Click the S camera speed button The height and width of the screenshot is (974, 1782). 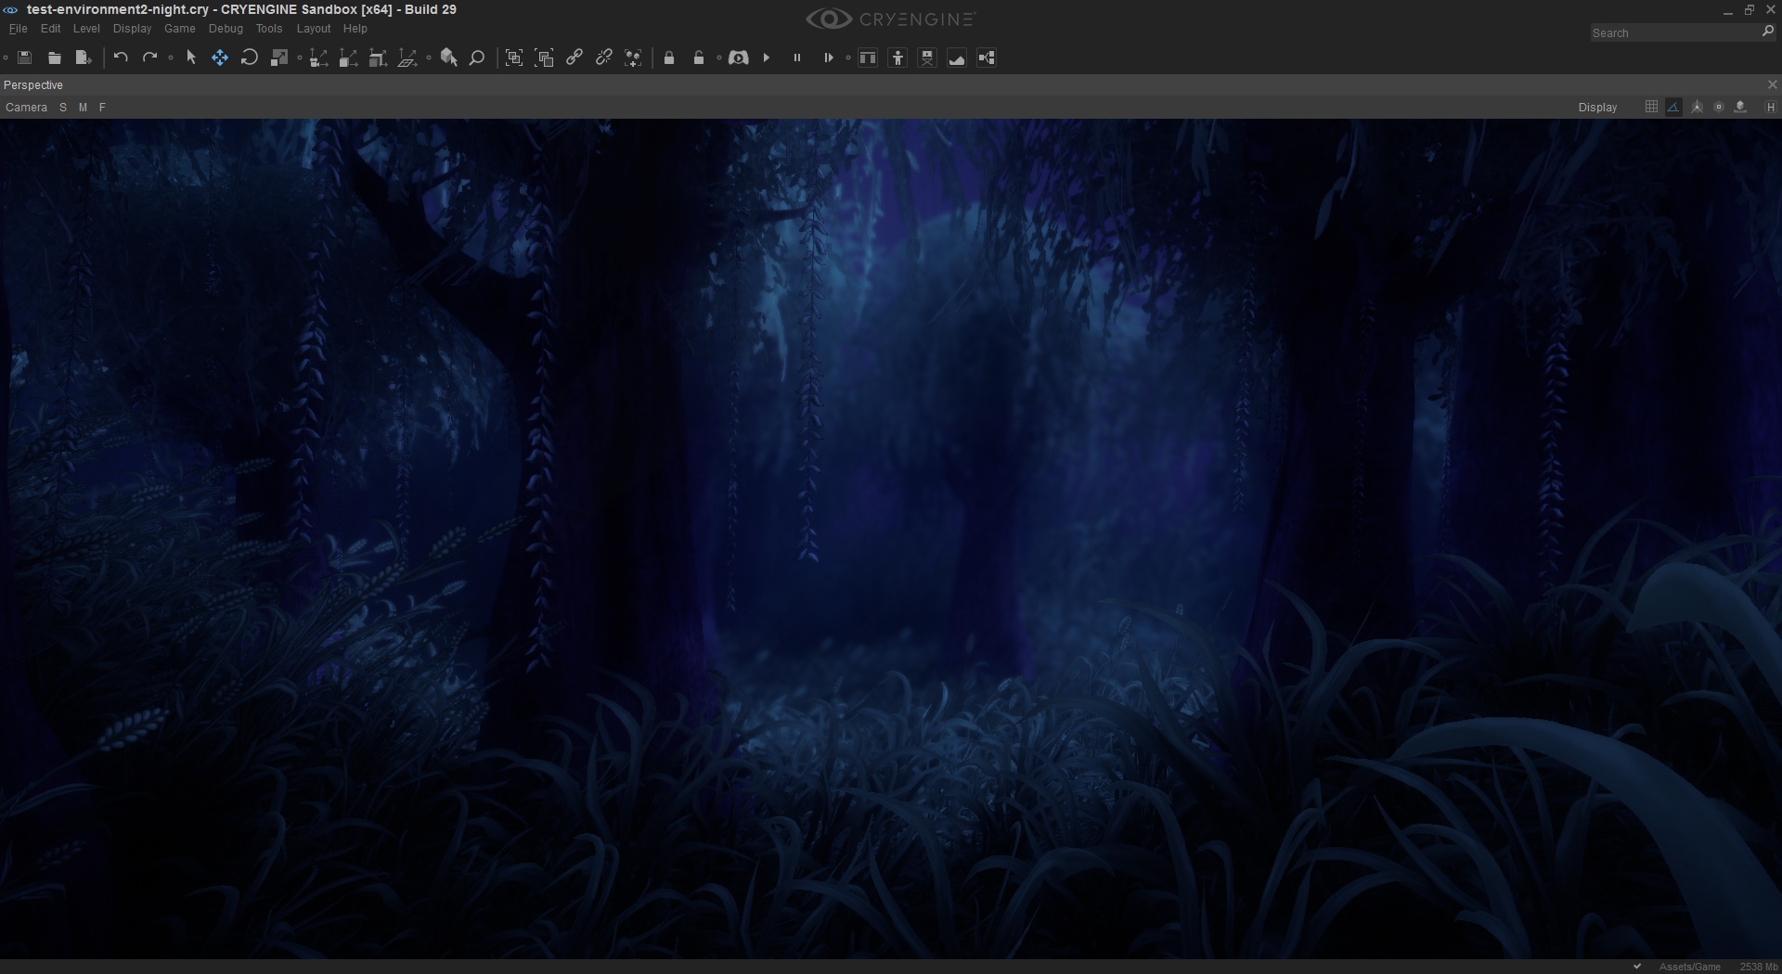[63, 108]
